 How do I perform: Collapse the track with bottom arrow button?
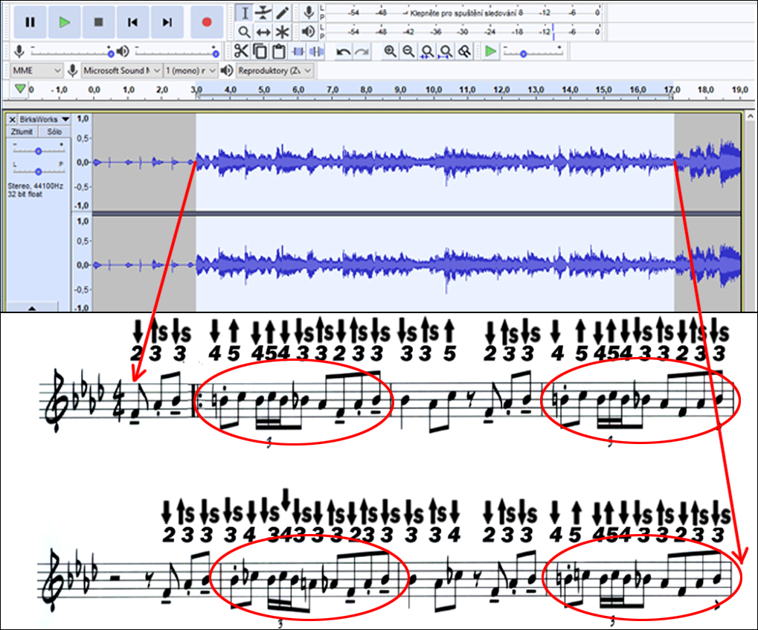(32, 307)
